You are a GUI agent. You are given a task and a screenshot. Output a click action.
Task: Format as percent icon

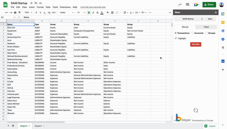[x=41, y=13]
